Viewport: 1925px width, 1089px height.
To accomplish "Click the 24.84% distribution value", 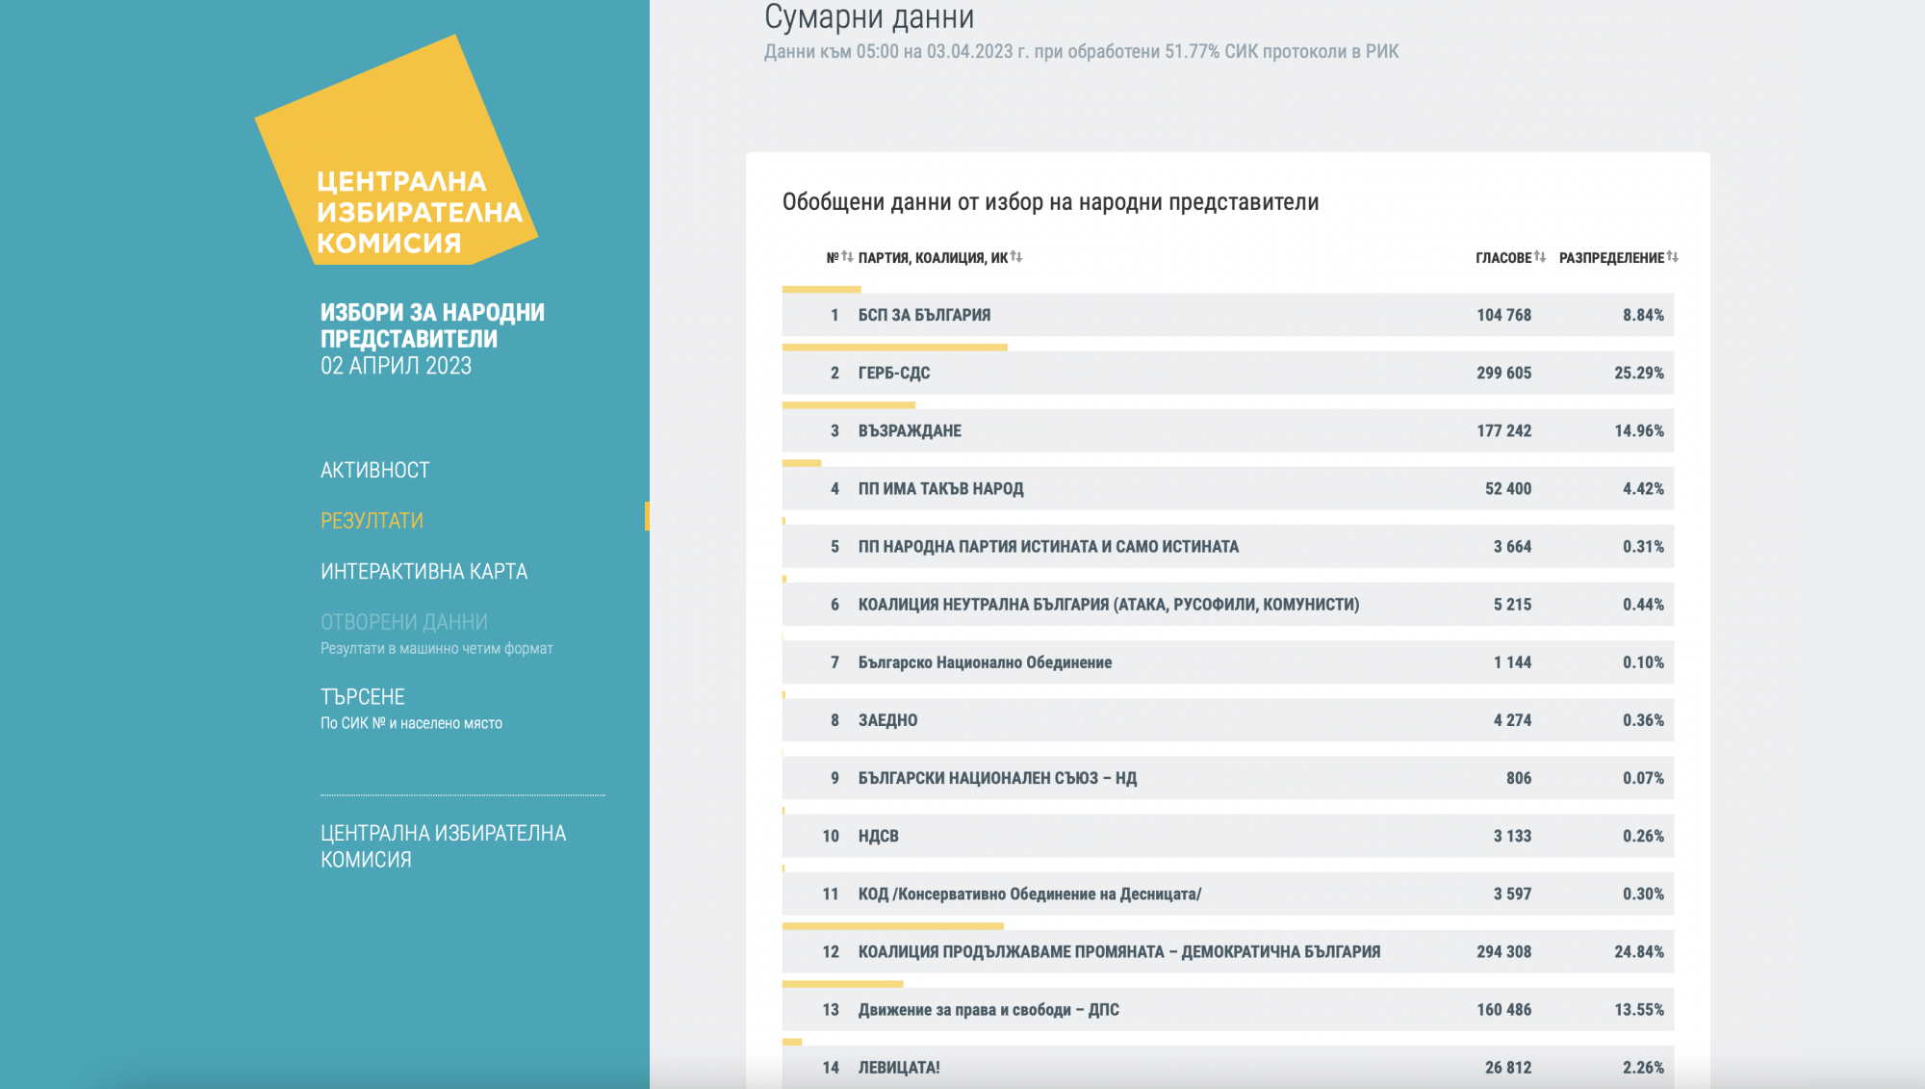I will [x=1638, y=951].
